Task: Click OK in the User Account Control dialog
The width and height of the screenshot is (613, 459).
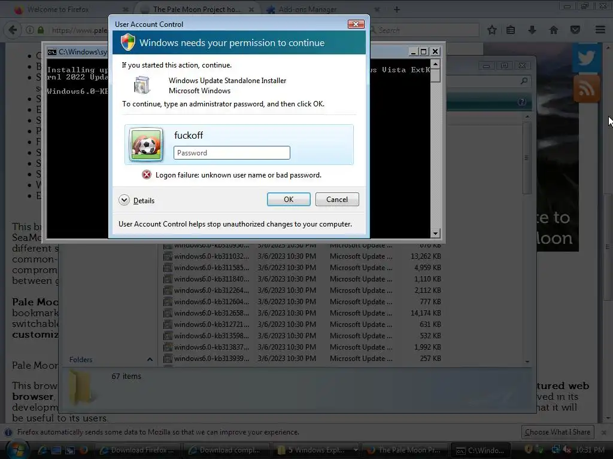Action: click(289, 200)
